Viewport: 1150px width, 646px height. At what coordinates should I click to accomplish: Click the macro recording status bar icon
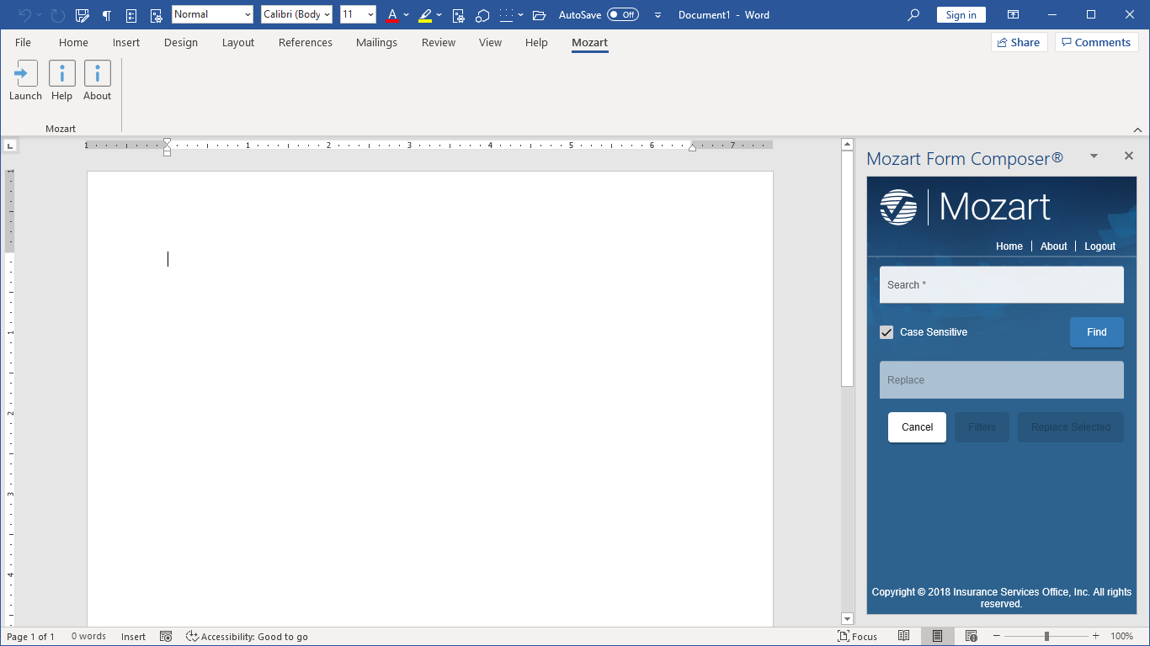coord(166,637)
